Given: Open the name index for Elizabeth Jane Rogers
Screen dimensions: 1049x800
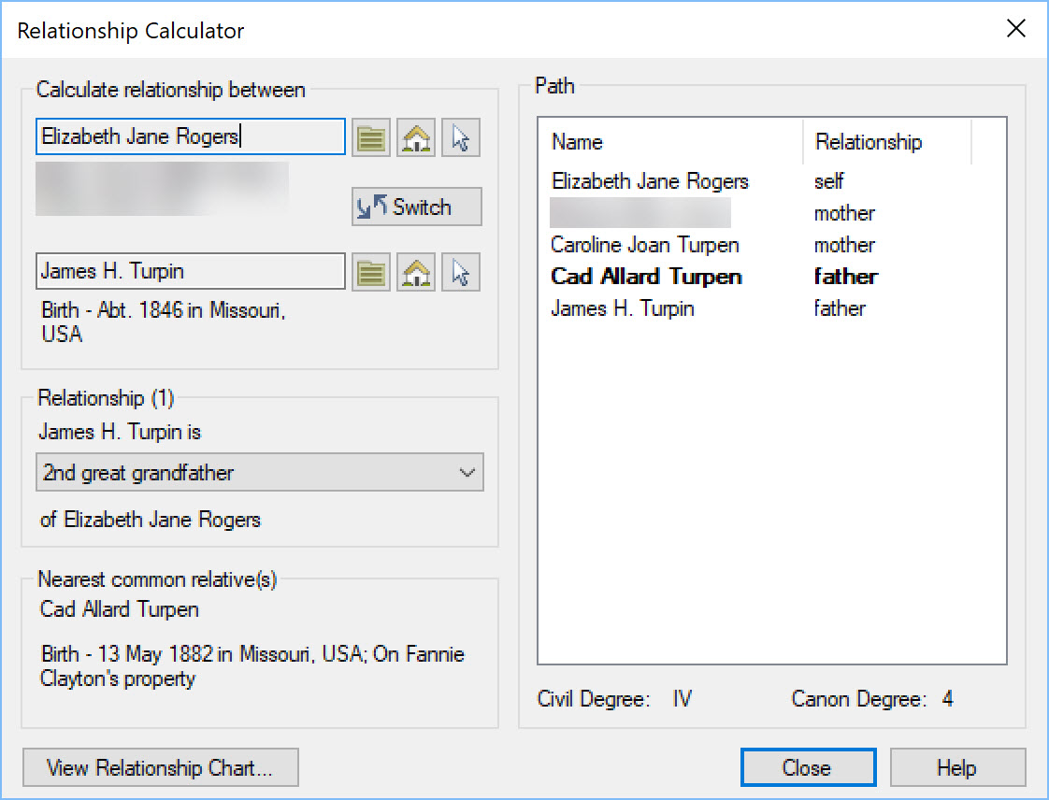Looking at the screenshot, I should tap(370, 136).
